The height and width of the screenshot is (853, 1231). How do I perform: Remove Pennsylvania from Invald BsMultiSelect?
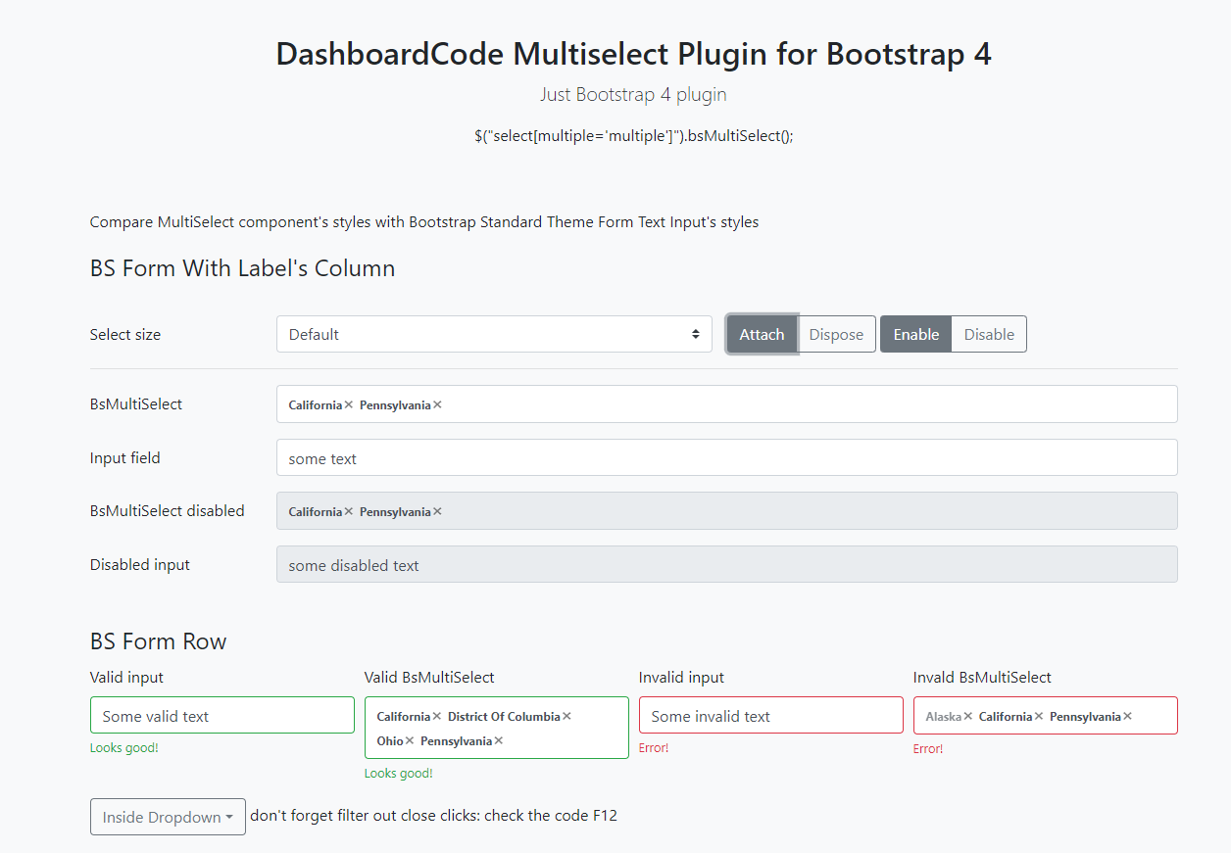pyautogui.click(x=1128, y=716)
